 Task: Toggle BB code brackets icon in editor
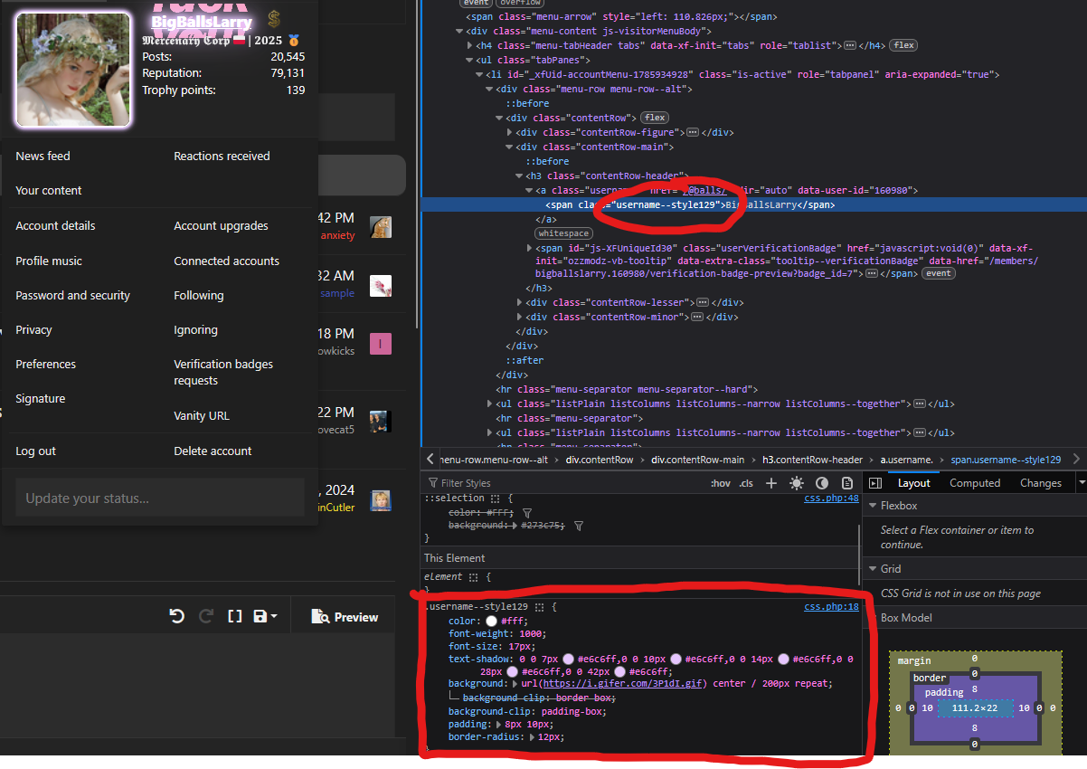(x=234, y=616)
